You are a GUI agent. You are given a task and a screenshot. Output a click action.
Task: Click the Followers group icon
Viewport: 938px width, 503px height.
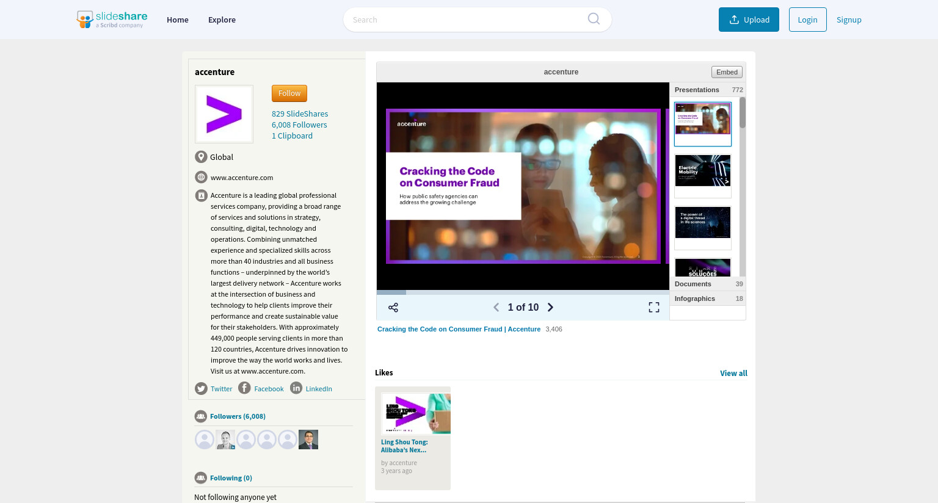coord(200,416)
